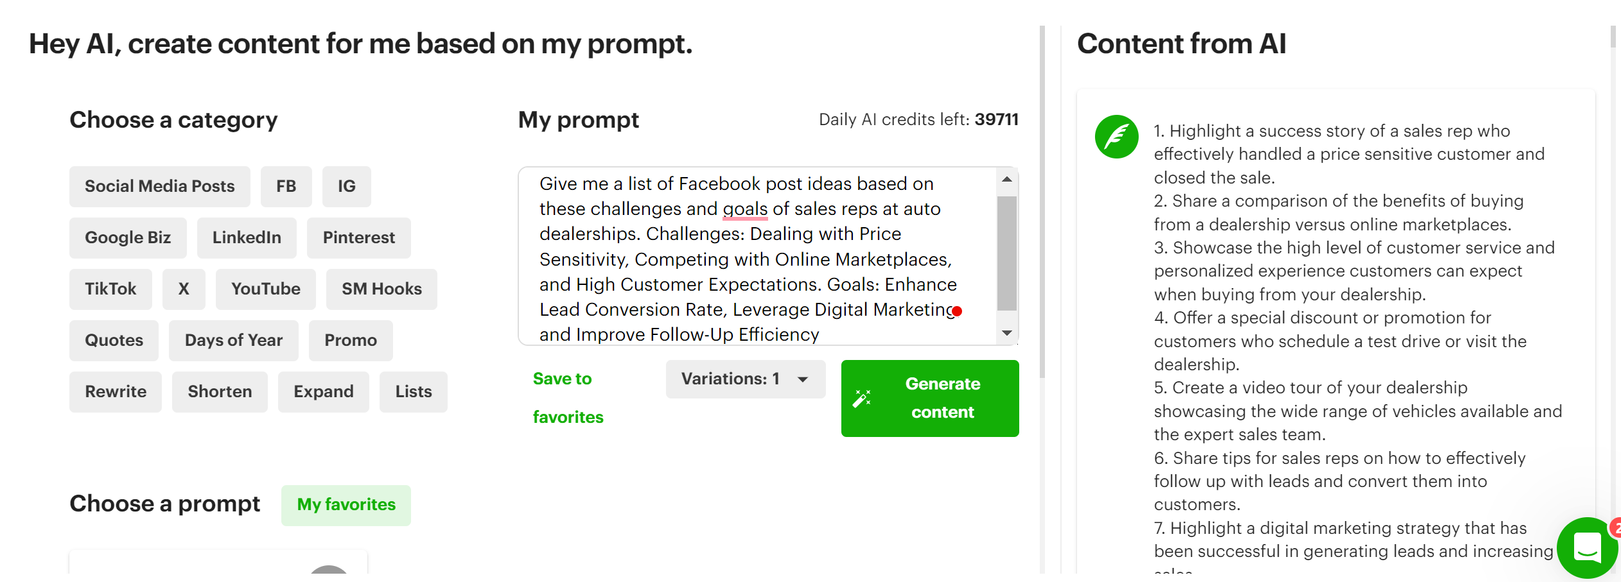Select the IG category
Viewport: 1621px width, 582px height.
pyautogui.click(x=346, y=186)
